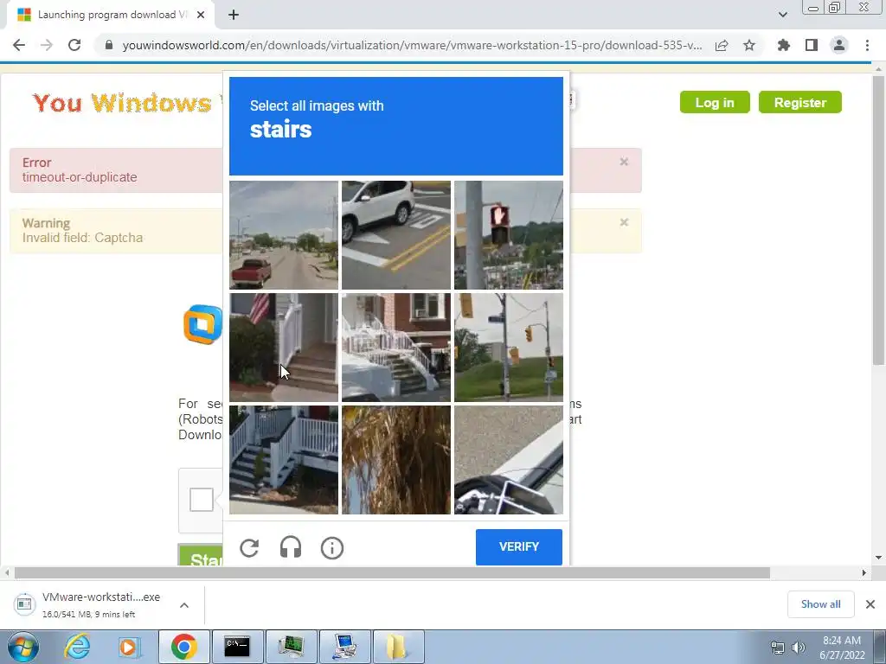
Task: Click the youwindowsworld.com address bar
Action: 412,45
